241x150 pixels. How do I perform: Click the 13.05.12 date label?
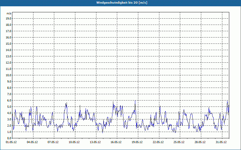tap(95, 142)
